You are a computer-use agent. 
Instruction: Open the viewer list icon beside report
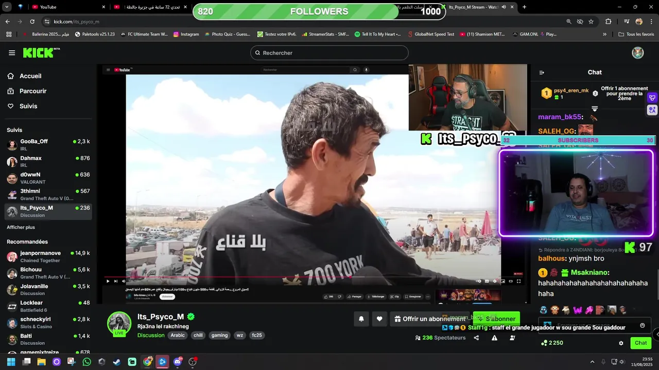click(x=512, y=338)
